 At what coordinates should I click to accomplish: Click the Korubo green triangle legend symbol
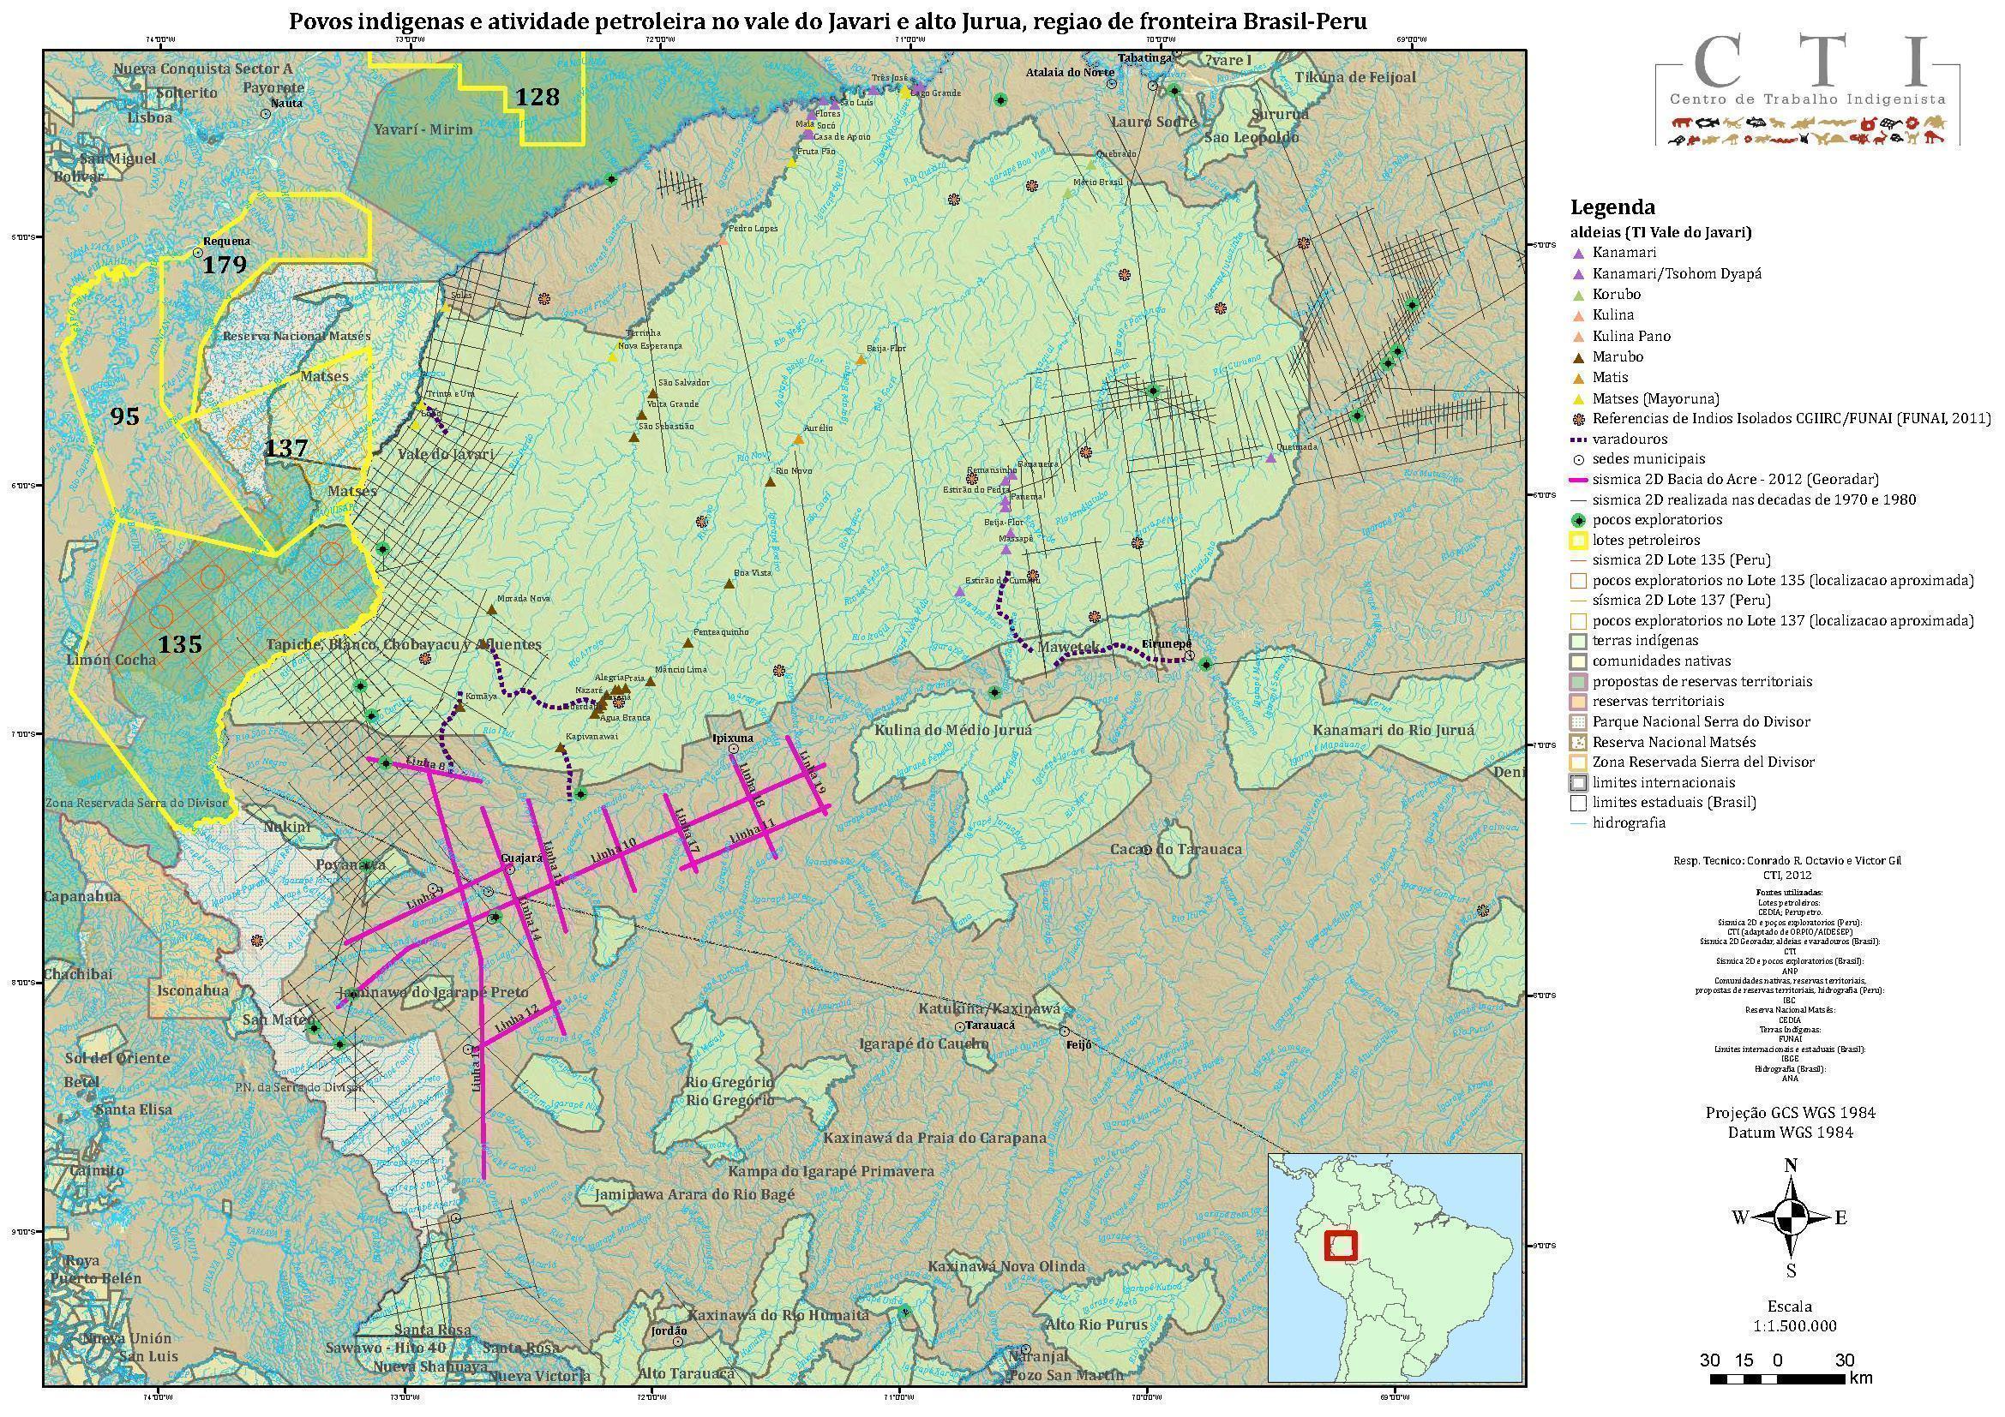(x=1577, y=295)
